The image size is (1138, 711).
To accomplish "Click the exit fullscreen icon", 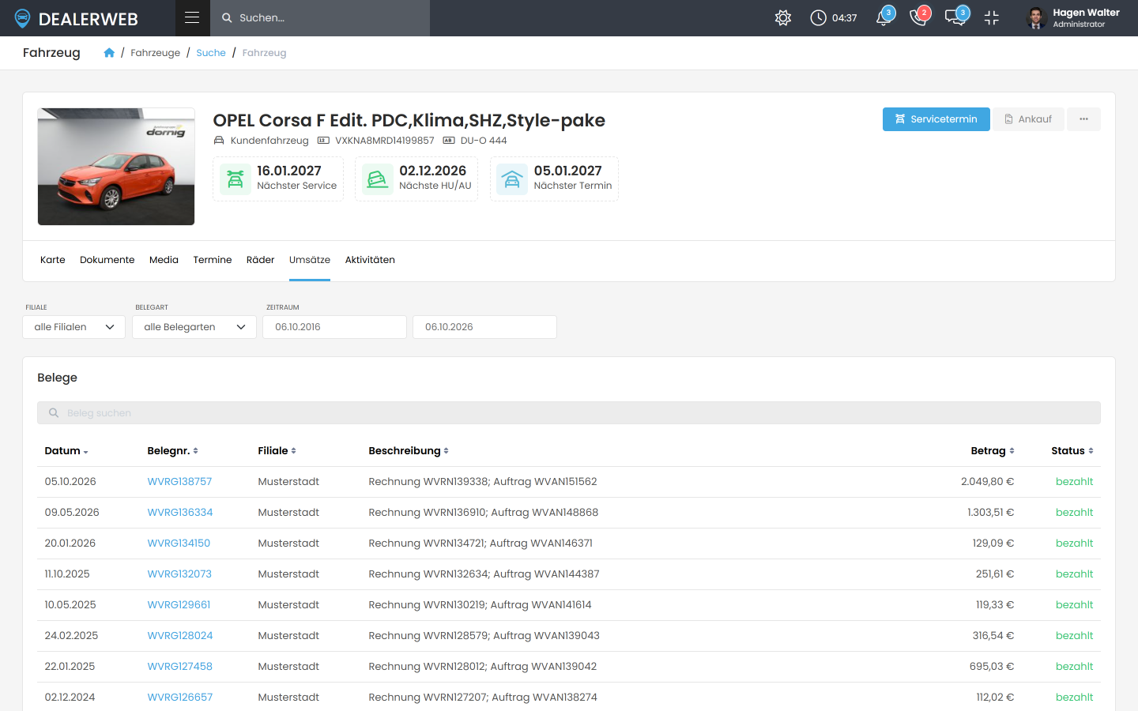I will point(992,17).
